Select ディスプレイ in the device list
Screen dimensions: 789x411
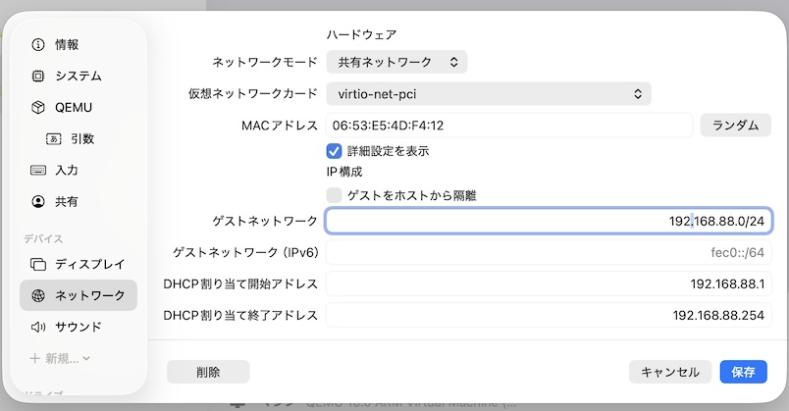coord(79,264)
